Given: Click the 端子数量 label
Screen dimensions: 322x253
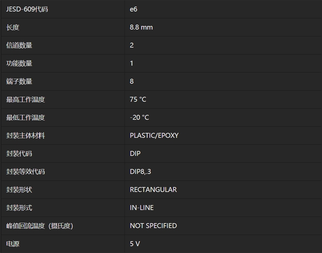Looking at the screenshot, I should tap(19, 81).
